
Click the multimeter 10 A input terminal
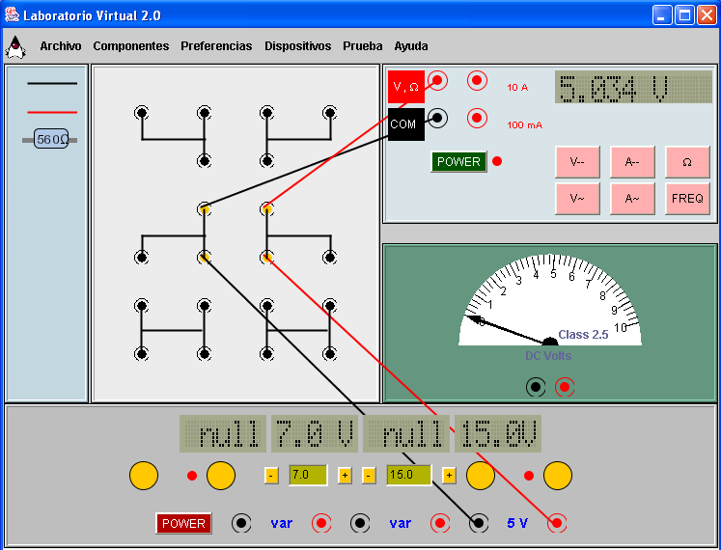(x=477, y=81)
